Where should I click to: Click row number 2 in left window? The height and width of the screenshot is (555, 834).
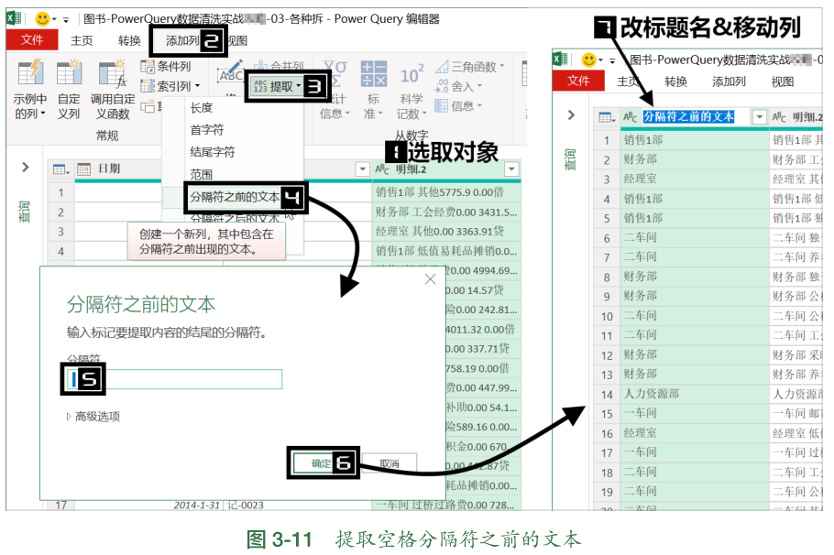pyautogui.click(x=60, y=212)
